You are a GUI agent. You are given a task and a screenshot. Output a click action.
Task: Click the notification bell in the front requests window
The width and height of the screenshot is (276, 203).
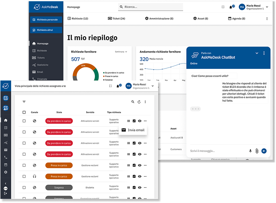[118, 86]
